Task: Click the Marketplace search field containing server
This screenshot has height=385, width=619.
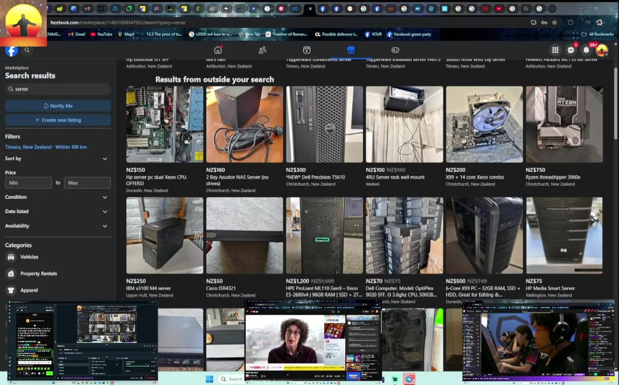Action: tap(58, 89)
